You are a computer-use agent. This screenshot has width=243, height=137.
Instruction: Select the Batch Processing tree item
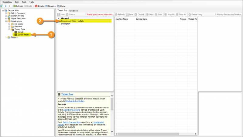coord(18,13)
